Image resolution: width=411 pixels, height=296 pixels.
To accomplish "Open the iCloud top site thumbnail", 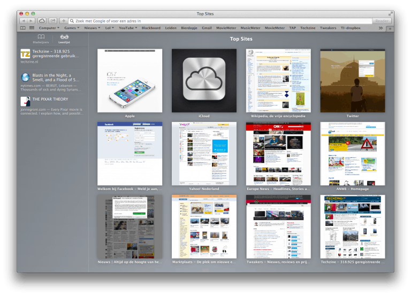I will 204,80.
